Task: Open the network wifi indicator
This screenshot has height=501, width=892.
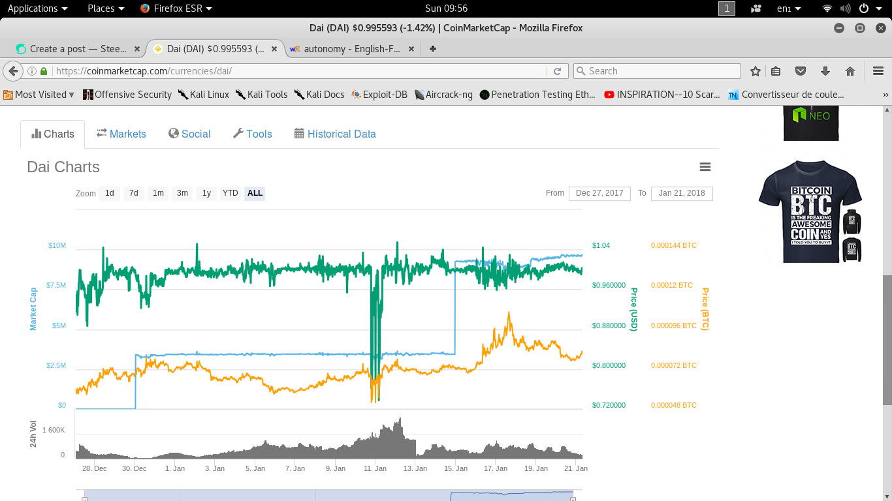Action: tap(827, 8)
